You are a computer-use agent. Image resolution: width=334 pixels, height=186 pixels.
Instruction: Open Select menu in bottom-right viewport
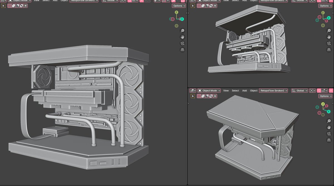tap(235, 90)
